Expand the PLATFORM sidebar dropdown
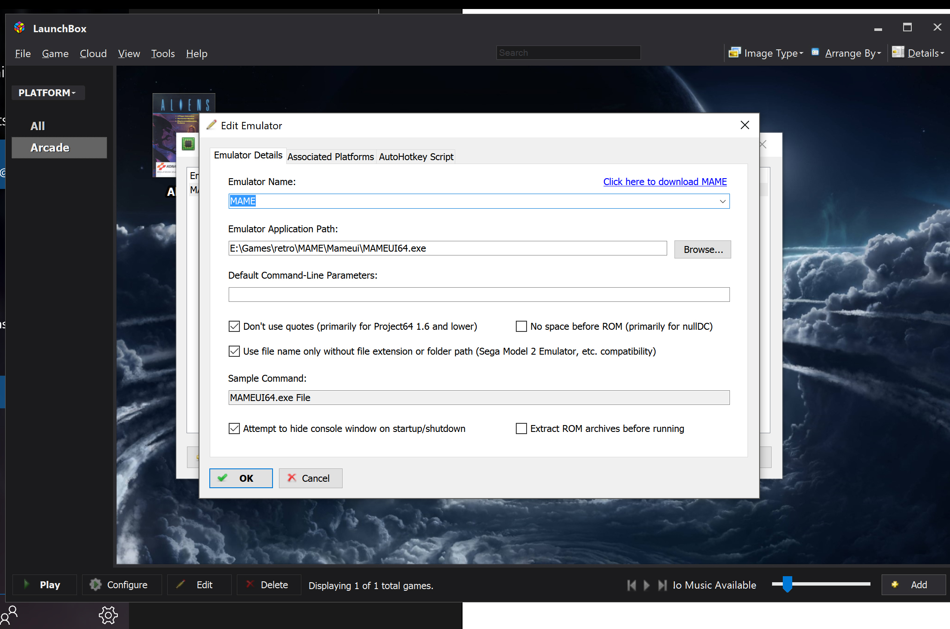Image resolution: width=950 pixels, height=629 pixels. pos(48,93)
